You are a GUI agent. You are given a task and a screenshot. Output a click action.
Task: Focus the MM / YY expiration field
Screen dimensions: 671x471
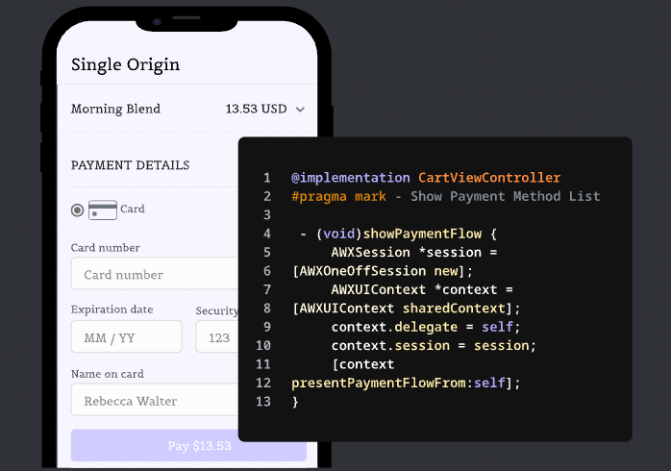[126, 336]
